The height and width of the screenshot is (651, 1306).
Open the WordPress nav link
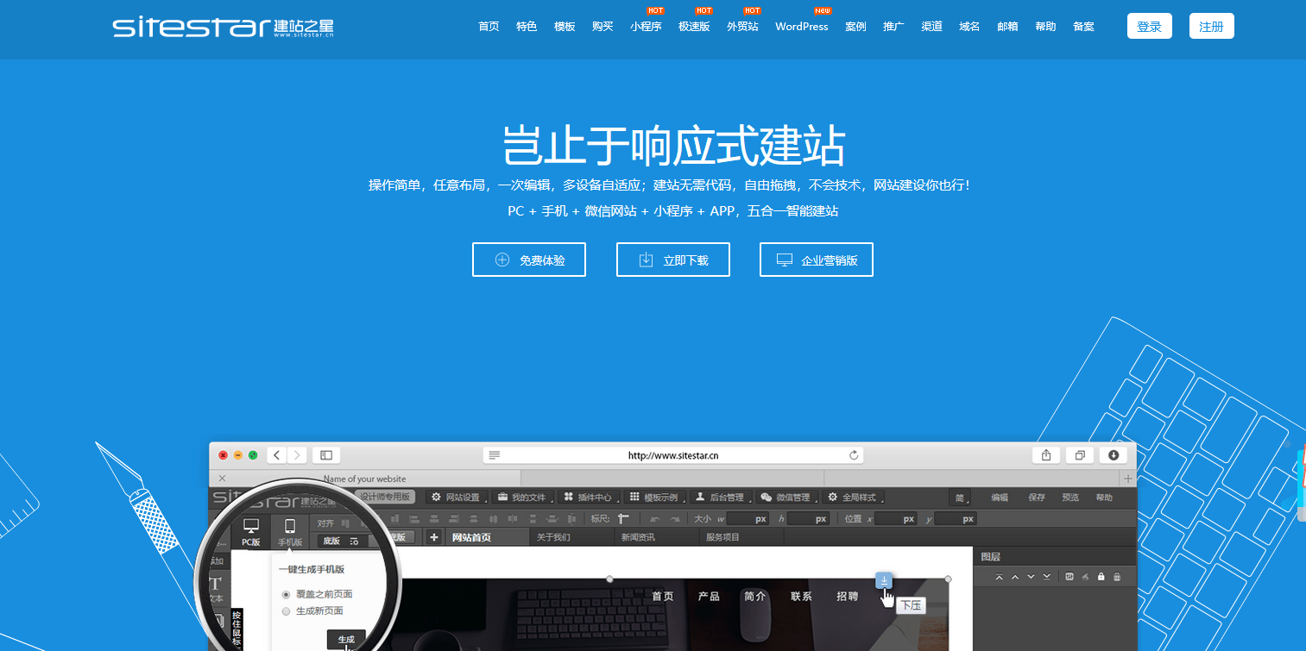pyautogui.click(x=802, y=27)
